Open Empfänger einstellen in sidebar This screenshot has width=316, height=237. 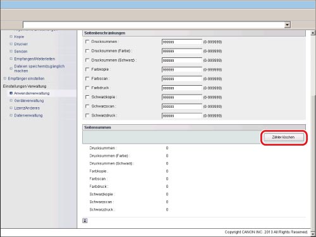tap(26, 79)
